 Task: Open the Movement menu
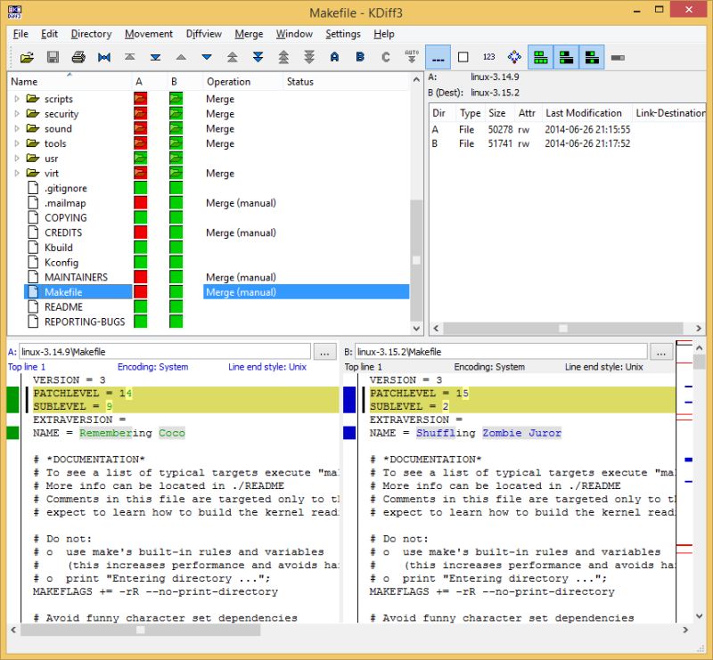pyautogui.click(x=149, y=34)
